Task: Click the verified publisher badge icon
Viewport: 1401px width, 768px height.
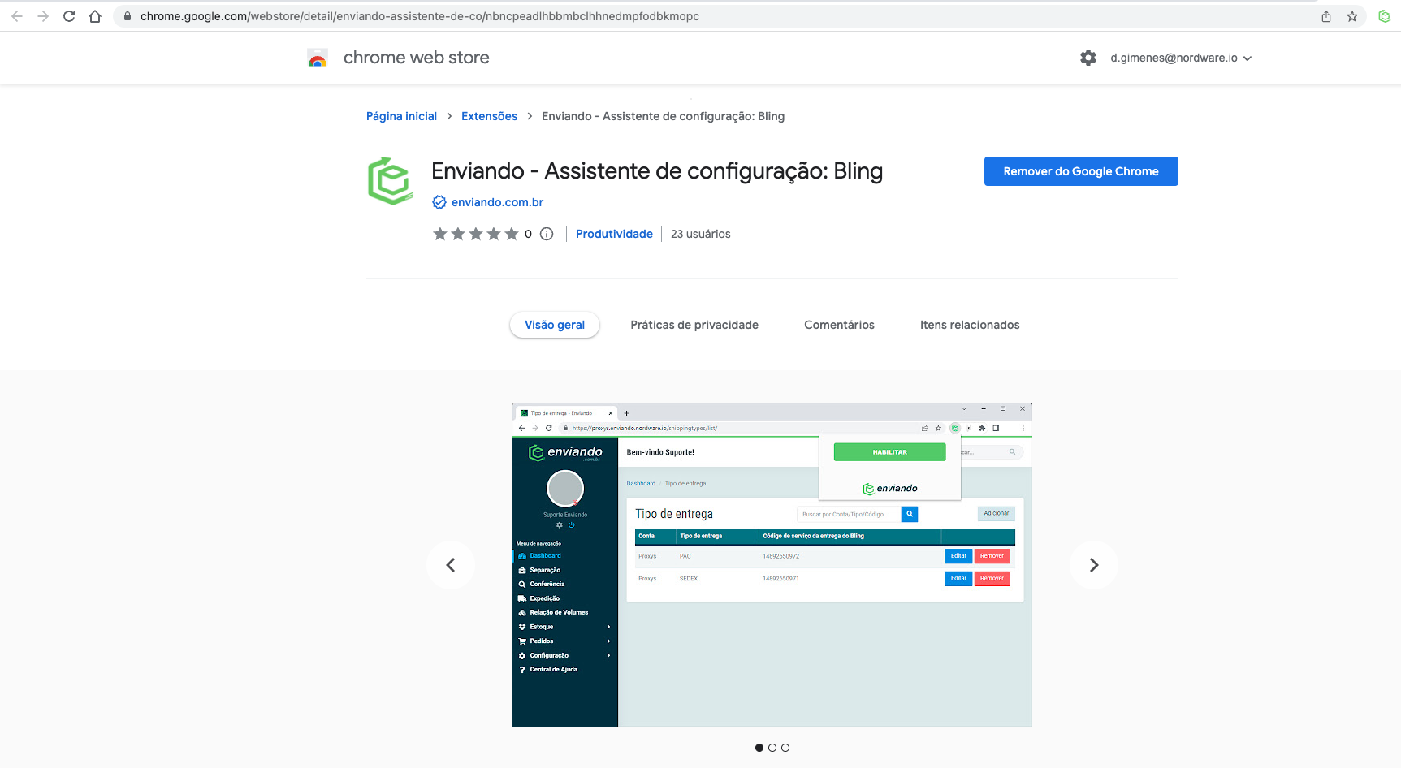Action: click(x=439, y=202)
